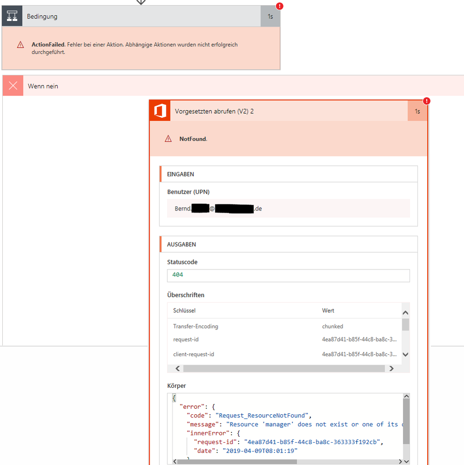Click the Körper vertical scrollbar thumb

406,421
